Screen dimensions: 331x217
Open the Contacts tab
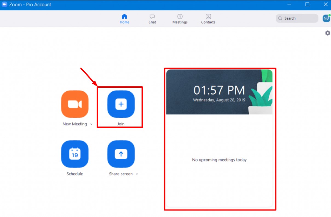tap(208, 19)
